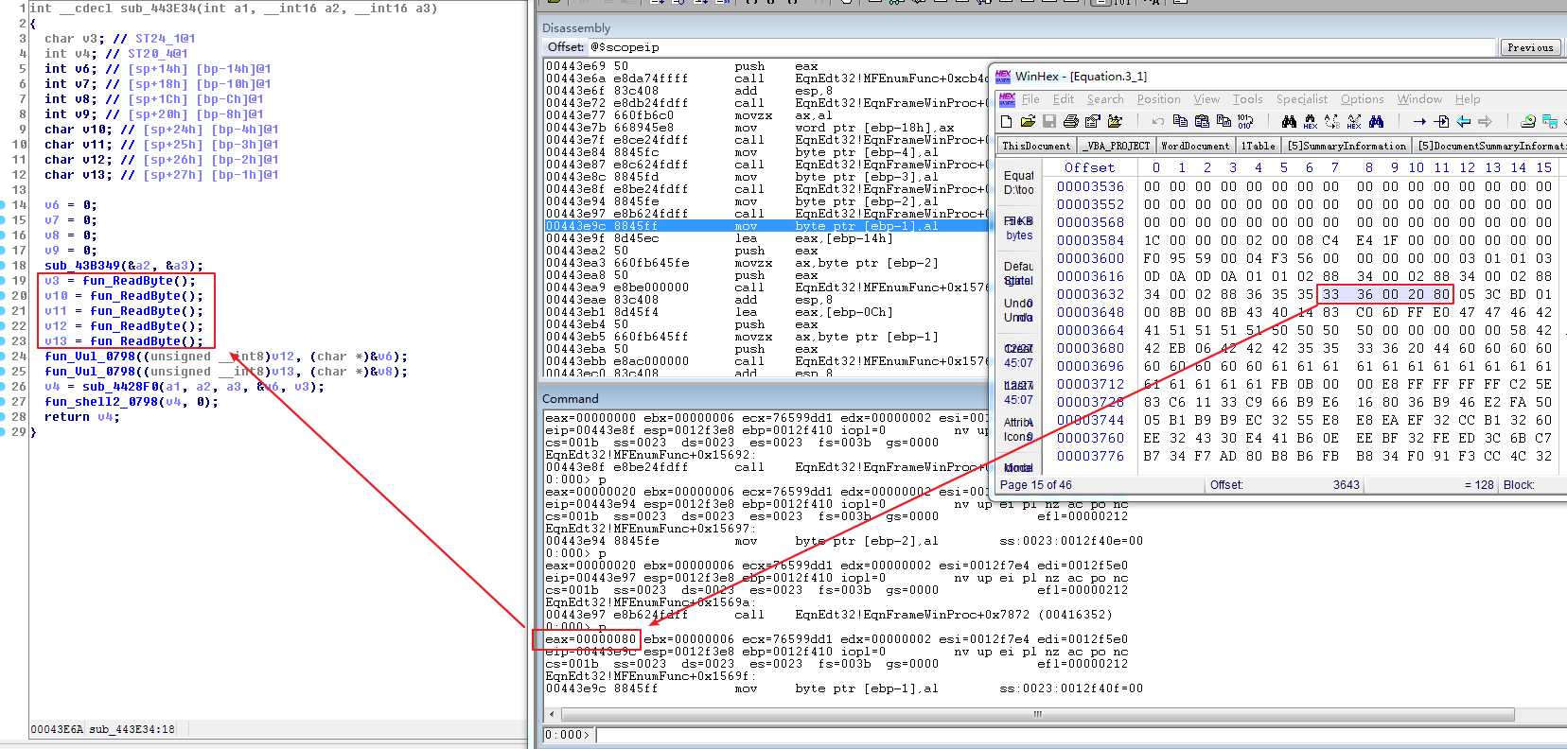Click the Replace Hex Values icon

pyautogui.click(x=1354, y=121)
